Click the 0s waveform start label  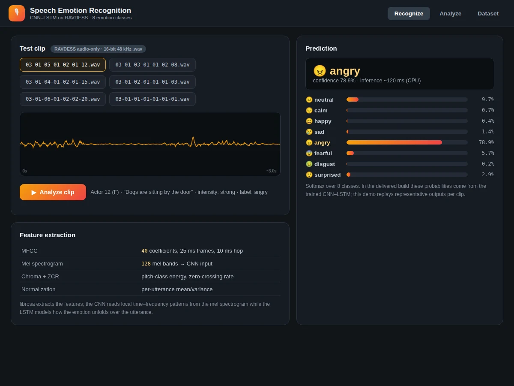coord(25,171)
